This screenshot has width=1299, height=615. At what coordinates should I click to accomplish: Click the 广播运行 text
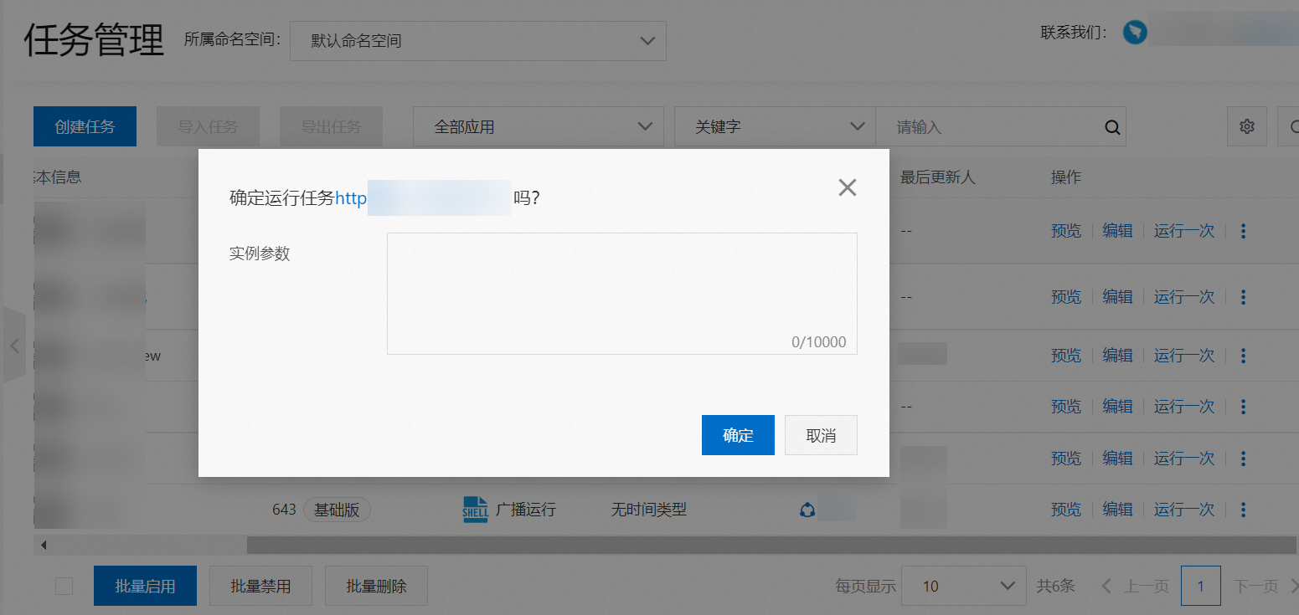[x=525, y=510]
